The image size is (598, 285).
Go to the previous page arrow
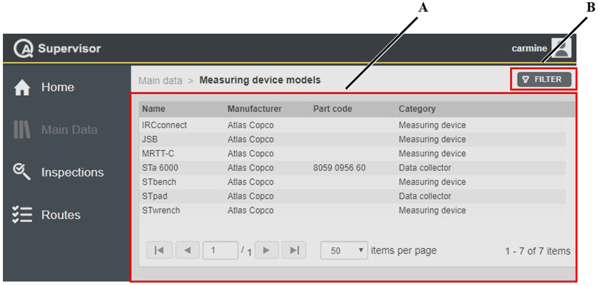click(187, 251)
